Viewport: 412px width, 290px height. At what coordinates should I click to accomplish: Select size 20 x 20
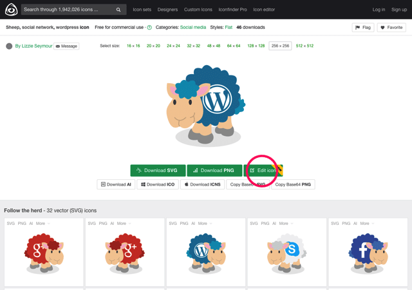click(x=153, y=46)
